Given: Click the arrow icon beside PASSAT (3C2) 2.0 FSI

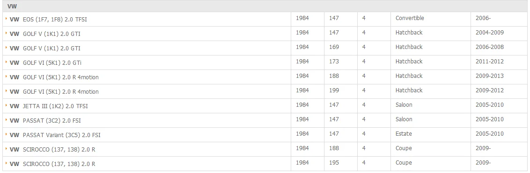Looking at the screenshot, I should [7, 120].
